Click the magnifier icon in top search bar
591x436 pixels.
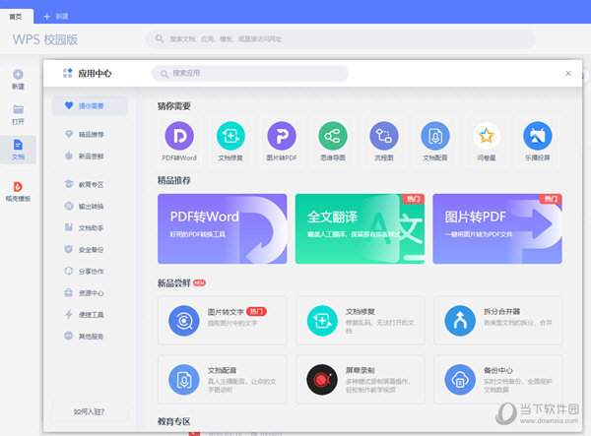coord(160,38)
